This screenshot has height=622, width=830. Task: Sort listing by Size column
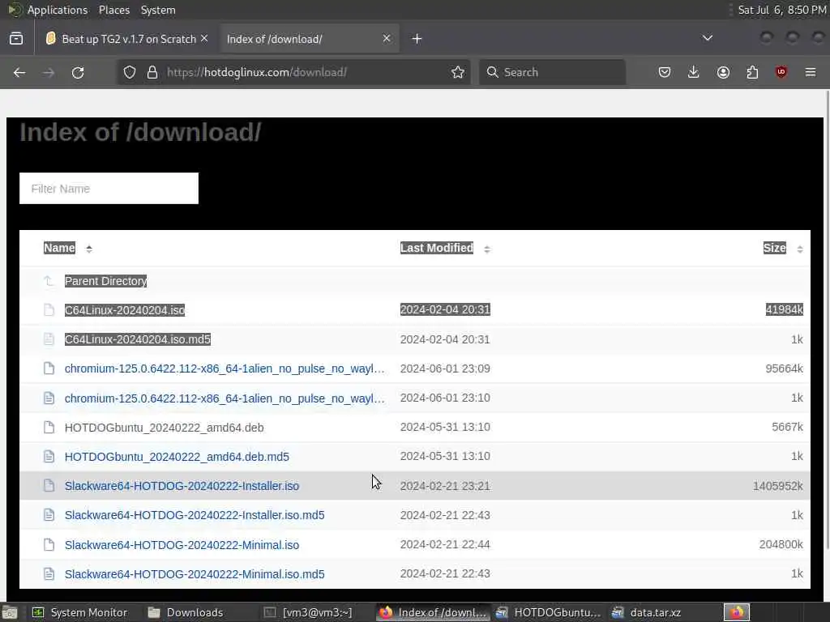774,248
